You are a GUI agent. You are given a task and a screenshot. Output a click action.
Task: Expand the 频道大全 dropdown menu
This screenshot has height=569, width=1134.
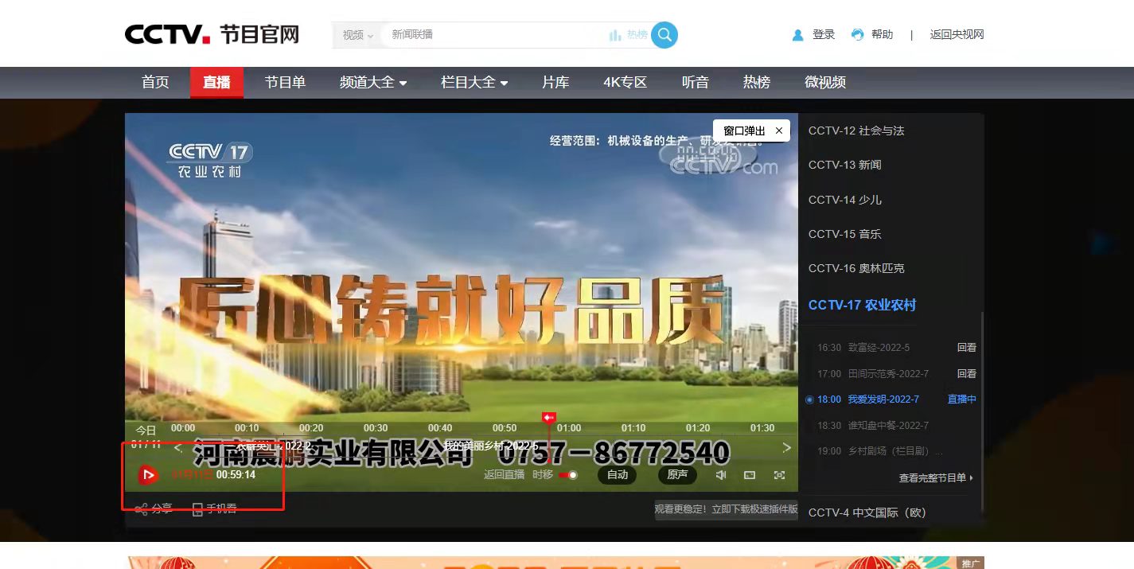373,82
